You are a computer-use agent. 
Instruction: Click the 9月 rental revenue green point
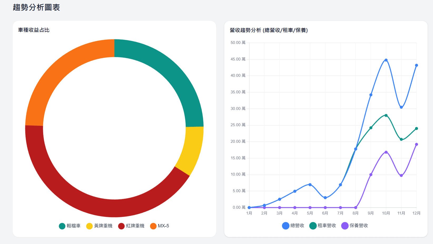coord(371,128)
